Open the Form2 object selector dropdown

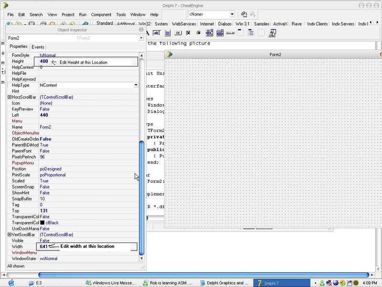(x=141, y=38)
